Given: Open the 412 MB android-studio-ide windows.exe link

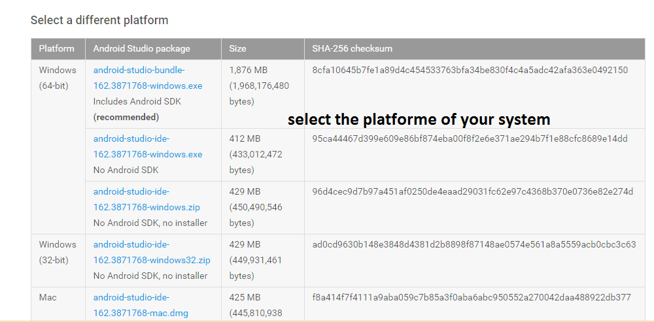Looking at the screenshot, I should click(148, 146).
